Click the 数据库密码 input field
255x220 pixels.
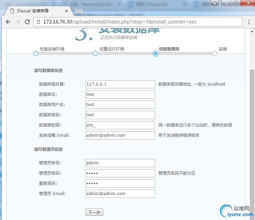(x=120, y=115)
